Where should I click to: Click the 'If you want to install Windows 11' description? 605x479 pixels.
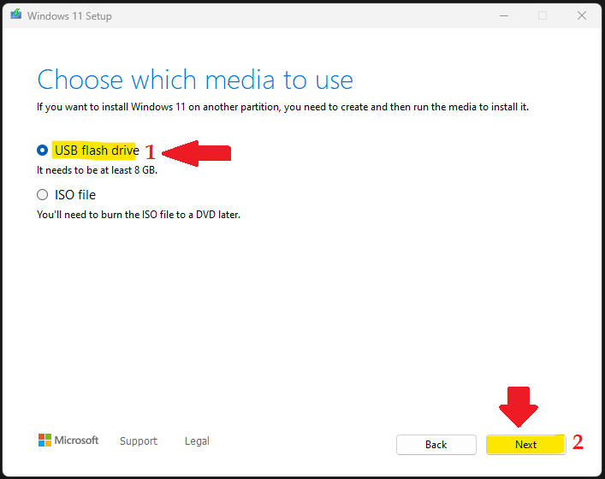tap(282, 107)
